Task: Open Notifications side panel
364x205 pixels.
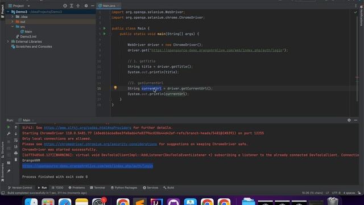Action: 361,16
